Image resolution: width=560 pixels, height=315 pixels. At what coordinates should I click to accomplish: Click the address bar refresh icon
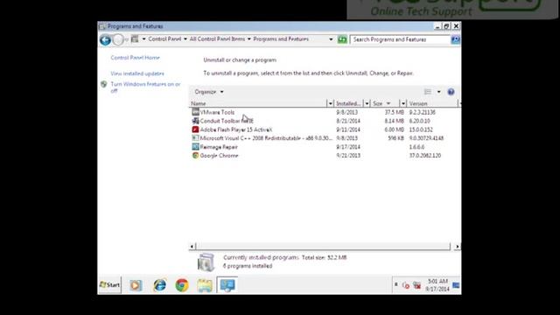click(342, 39)
